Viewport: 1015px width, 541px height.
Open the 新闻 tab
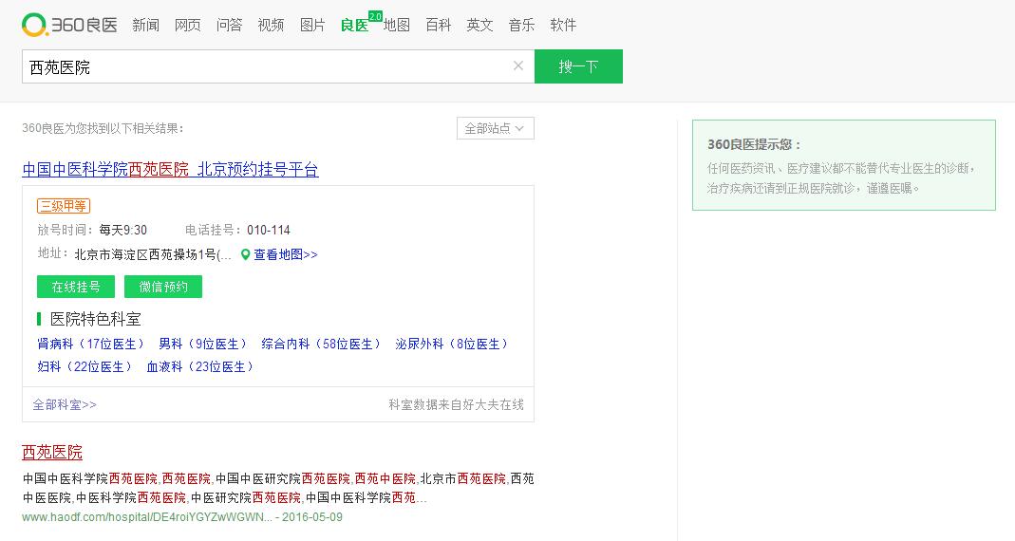coord(145,26)
